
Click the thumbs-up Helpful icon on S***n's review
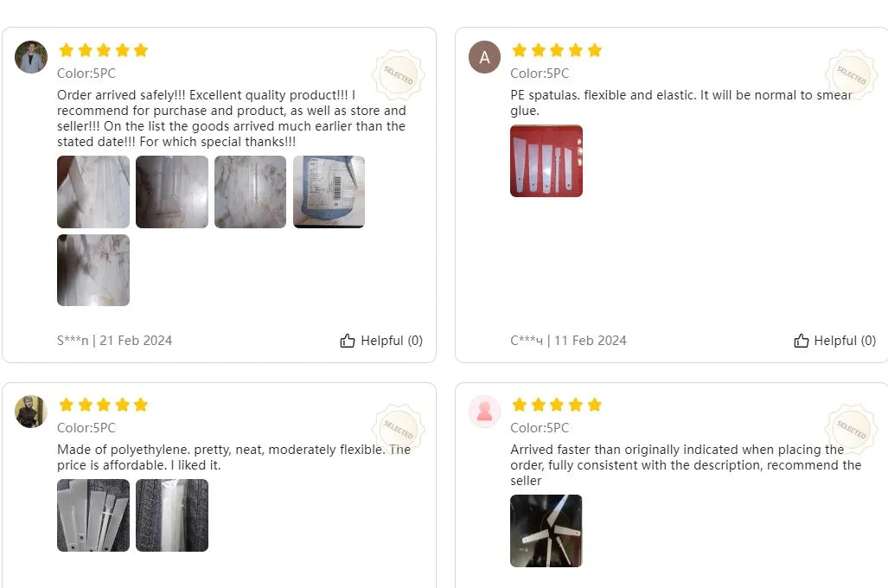[x=348, y=341]
